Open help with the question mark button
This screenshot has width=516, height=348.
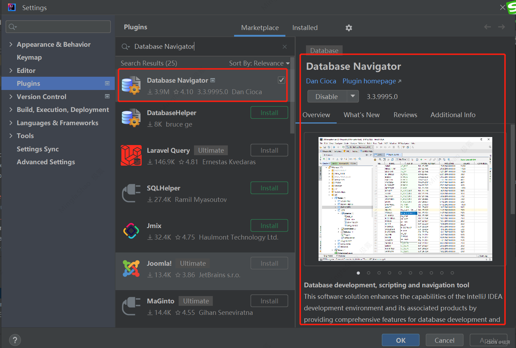pyautogui.click(x=15, y=340)
